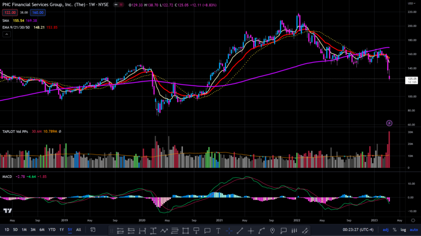This screenshot has width=421, height=236.
Task: Select the Text tool
Action: pos(218,231)
